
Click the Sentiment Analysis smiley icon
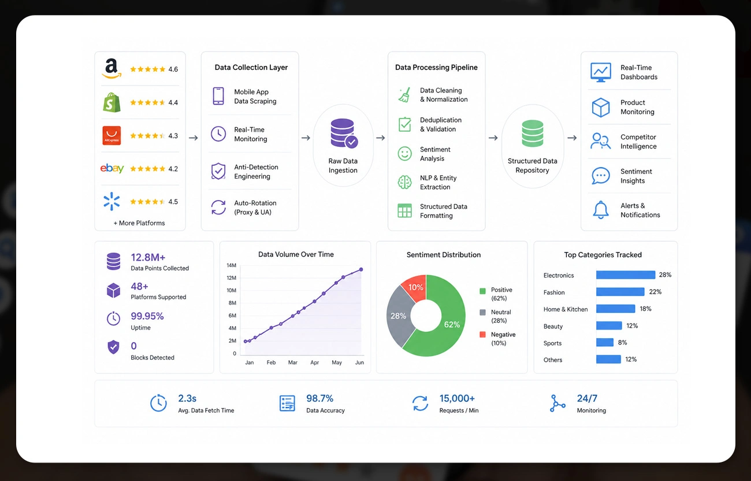(x=404, y=153)
